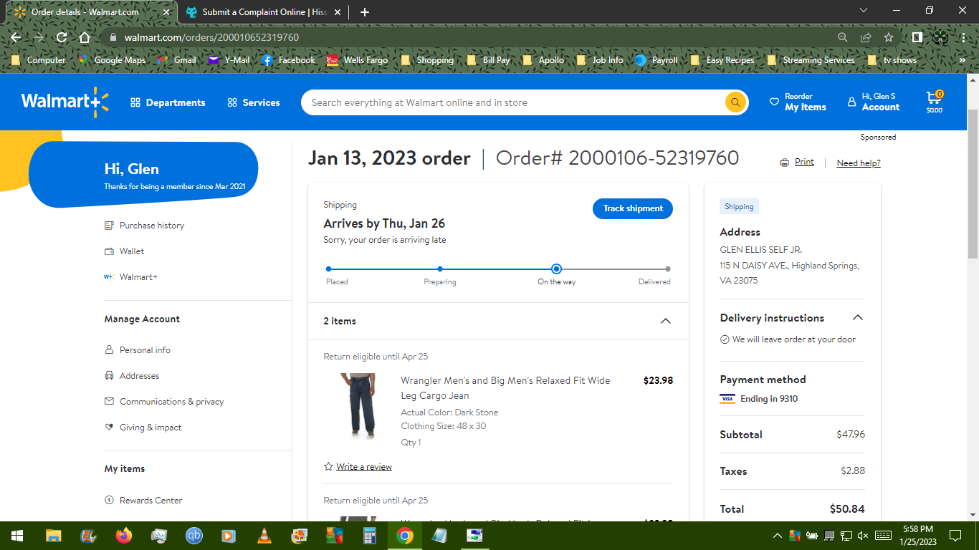The image size is (979, 550).
Task: Bookmark this page with the star icon
Action: point(889,37)
